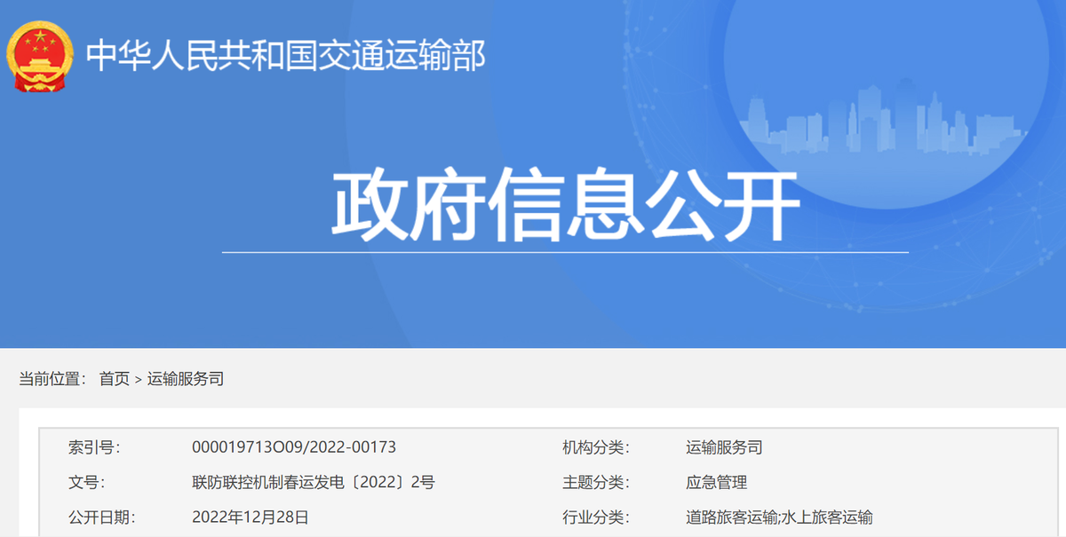The width and height of the screenshot is (1066, 537).
Task: Click the 文号 field label
Action: tap(86, 483)
